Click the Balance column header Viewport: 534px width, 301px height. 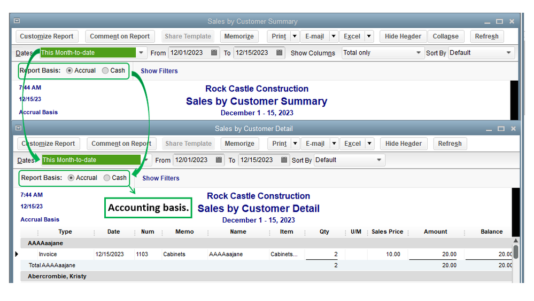pyautogui.click(x=491, y=232)
